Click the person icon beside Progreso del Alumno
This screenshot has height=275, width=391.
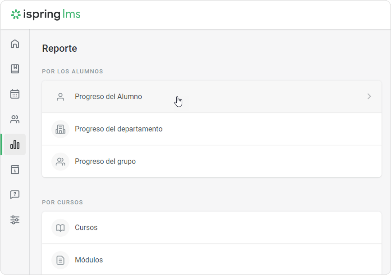[x=60, y=97]
